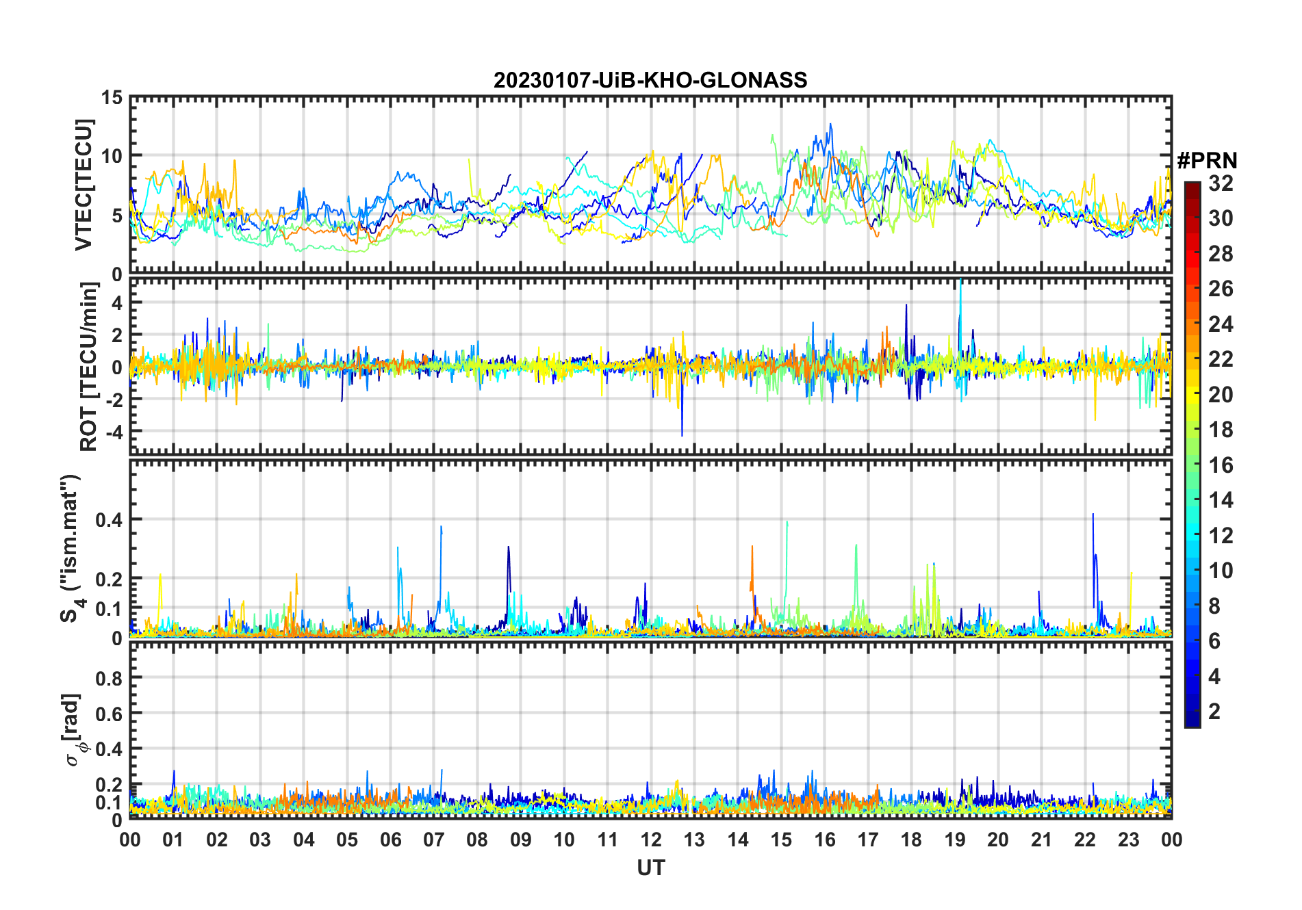
Task: Click the 03 hour label on the UT axis
Action: 260,840
